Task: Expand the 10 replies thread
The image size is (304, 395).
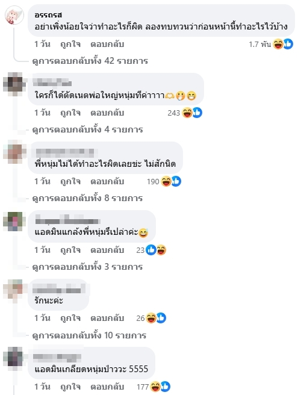Action: point(89,335)
